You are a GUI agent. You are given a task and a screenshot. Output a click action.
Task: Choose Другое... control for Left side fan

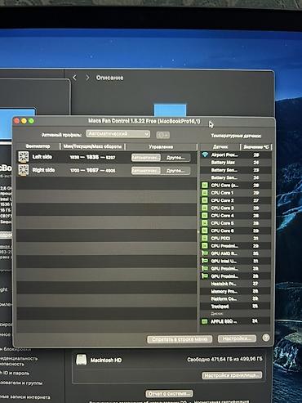(175, 158)
